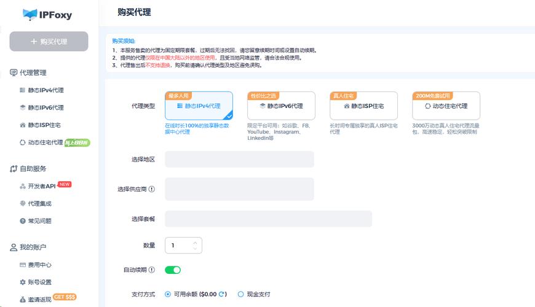Click the 购买须知 heading

pos(124,41)
